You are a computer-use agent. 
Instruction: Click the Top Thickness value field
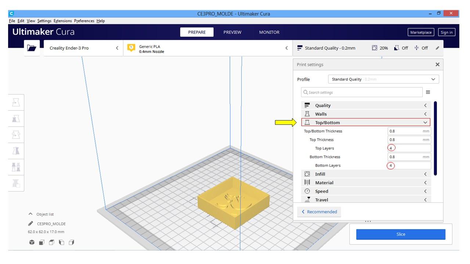pos(409,140)
